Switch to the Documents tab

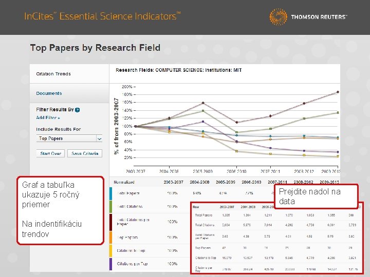pyautogui.click(x=49, y=93)
